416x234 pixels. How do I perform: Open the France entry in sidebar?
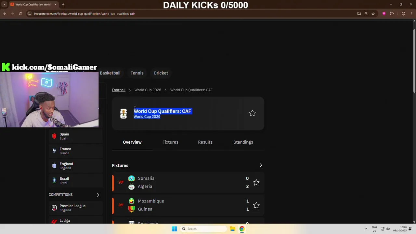[x=76, y=151]
